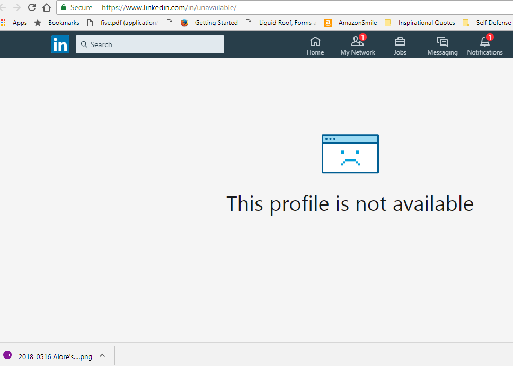Expand the download item options chevron
The image size is (513, 366).
tap(102, 355)
